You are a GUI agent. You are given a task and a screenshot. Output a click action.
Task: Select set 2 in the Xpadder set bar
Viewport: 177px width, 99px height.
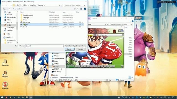point(78,67)
